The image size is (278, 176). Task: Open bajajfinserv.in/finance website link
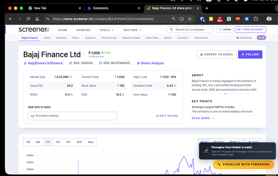tap(43, 63)
